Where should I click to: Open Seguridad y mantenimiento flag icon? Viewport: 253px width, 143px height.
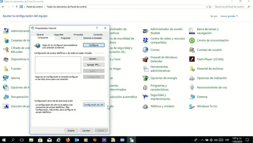(146, 97)
